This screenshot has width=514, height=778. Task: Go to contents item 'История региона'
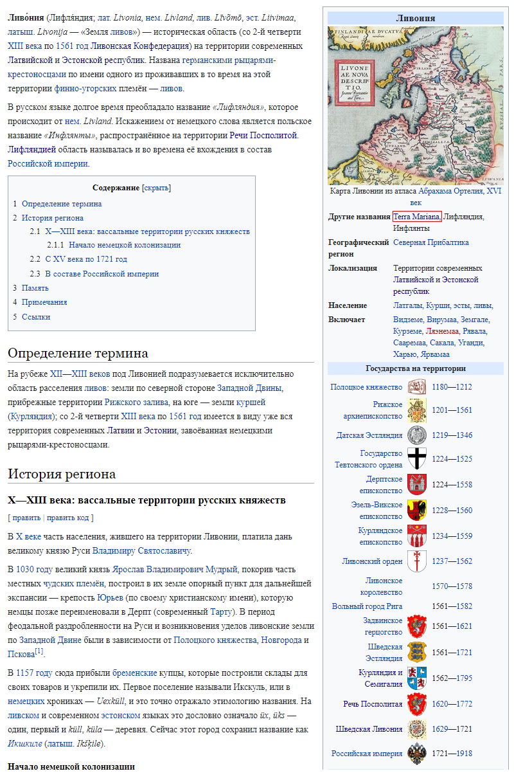pyautogui.click(x=53, y=218)
